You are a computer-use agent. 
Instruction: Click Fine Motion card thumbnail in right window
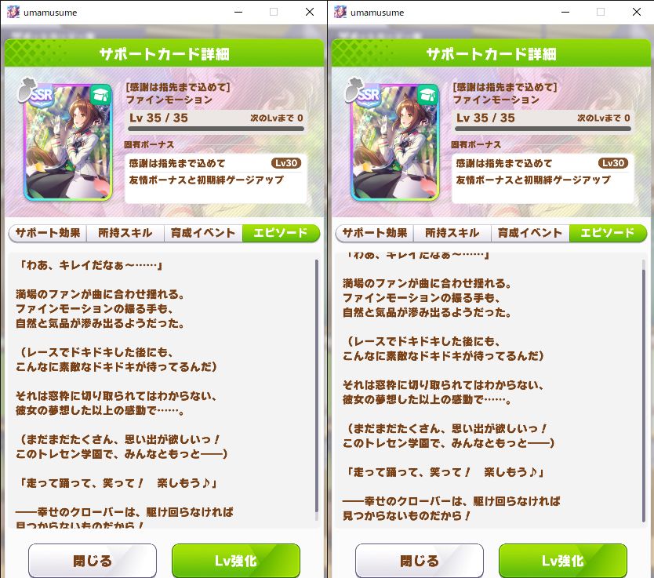click(x=395, y=142)
